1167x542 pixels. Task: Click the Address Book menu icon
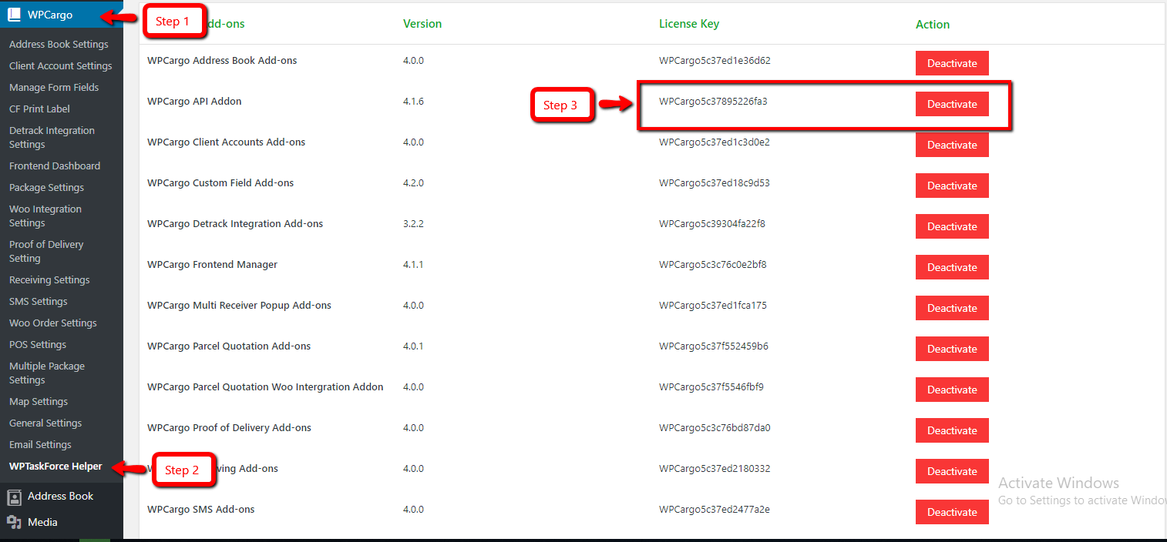pyautogui.click(x=14, y=497)
